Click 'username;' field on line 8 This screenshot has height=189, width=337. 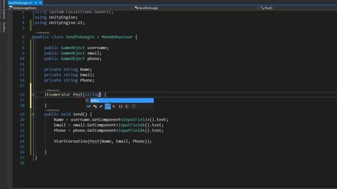click(x=98, y=48)
